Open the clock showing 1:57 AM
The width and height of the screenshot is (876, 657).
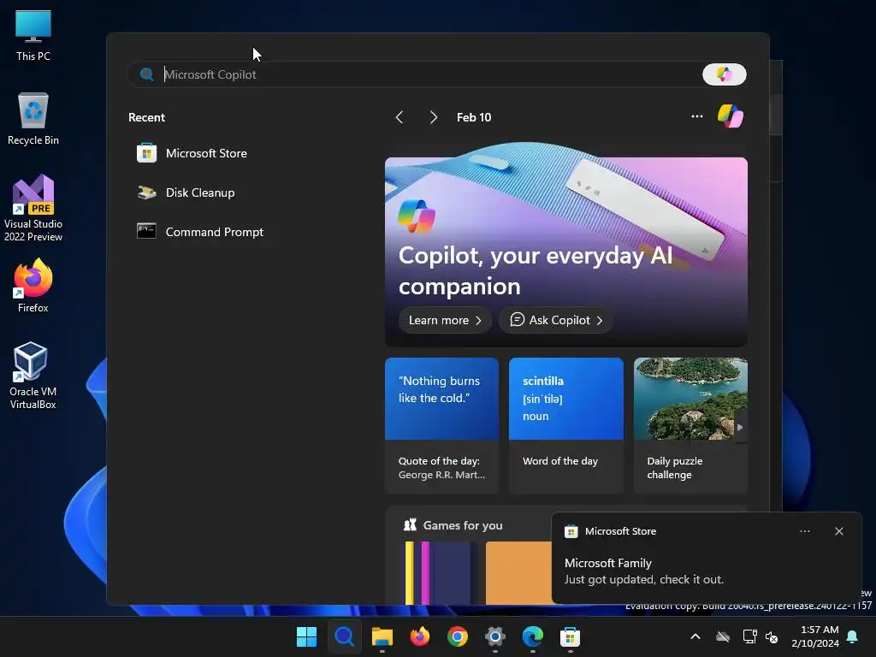pos(815,636)
